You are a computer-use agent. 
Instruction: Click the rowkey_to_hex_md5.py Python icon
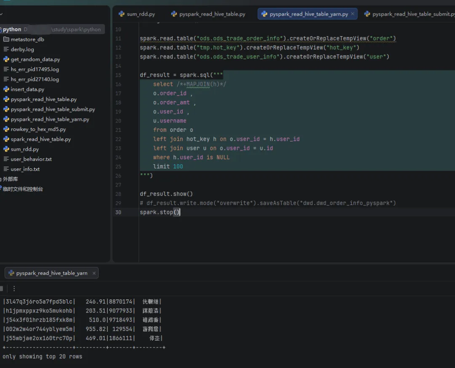point(6,129)
